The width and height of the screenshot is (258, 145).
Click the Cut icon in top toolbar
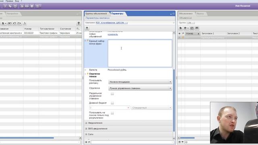point(5,6)
